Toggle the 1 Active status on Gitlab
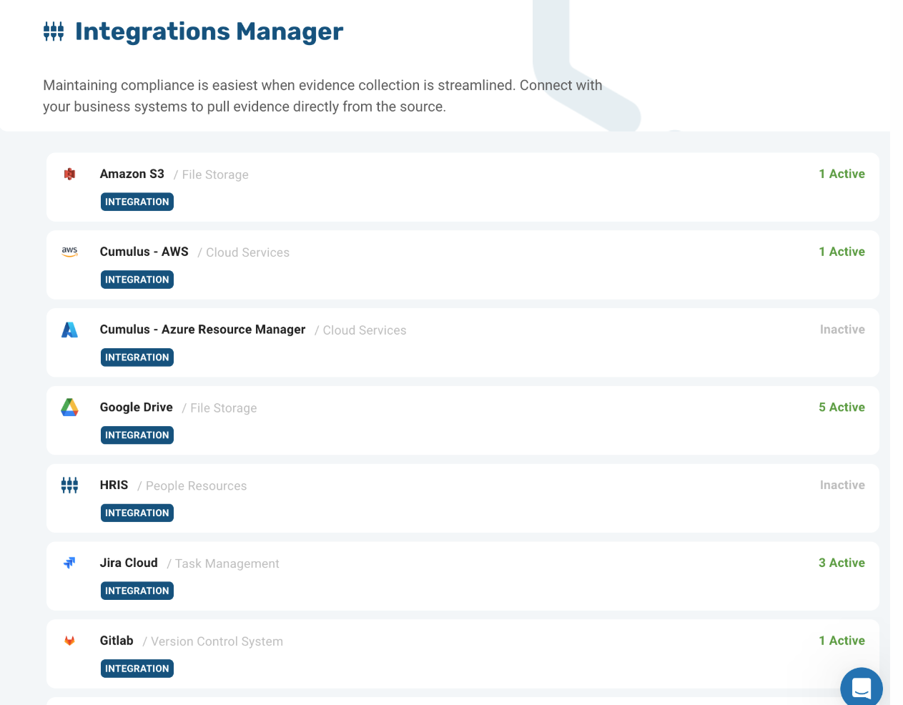Viewport: 903px width, 705px height. pos(842,640)
